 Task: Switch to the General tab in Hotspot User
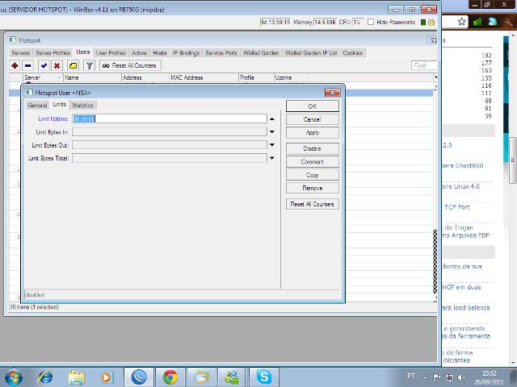37,106
